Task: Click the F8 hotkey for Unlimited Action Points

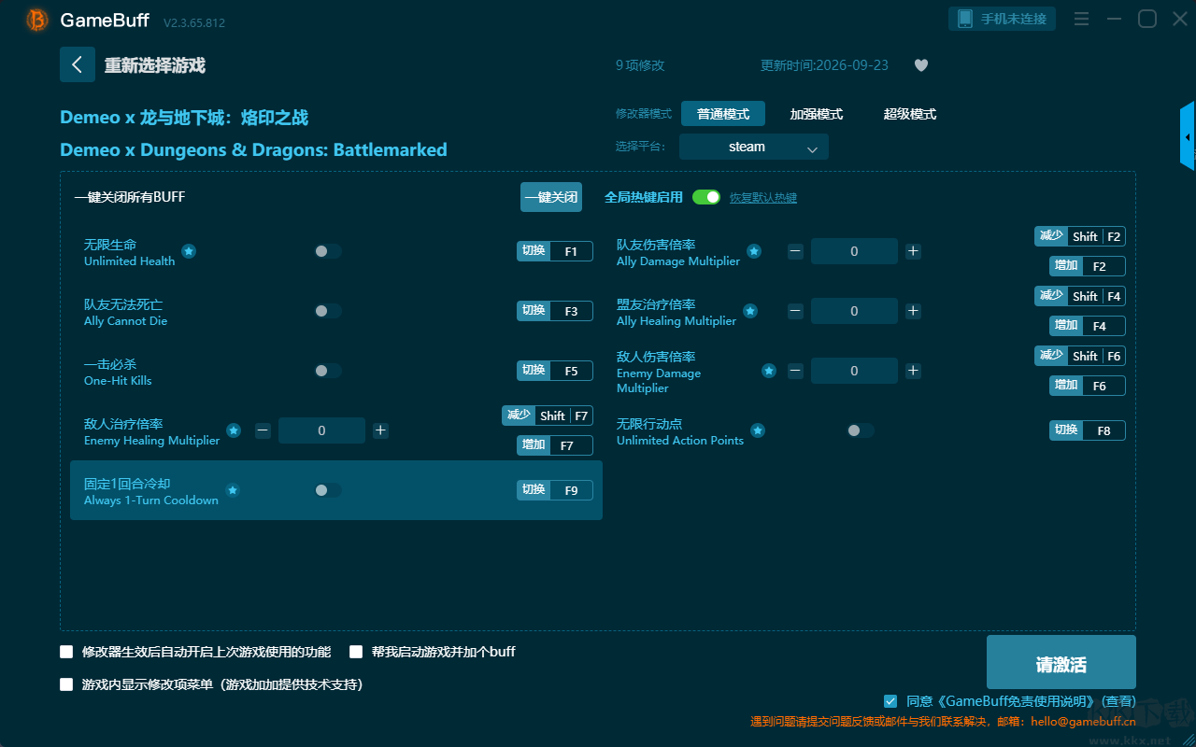Action: pos(1088,430)
